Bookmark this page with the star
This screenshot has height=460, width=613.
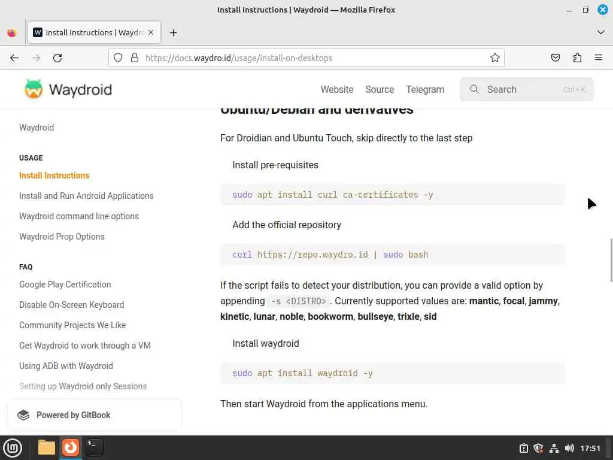(495, 58)
